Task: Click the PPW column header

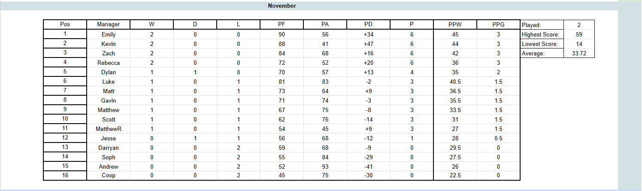Action: (455, 24)
